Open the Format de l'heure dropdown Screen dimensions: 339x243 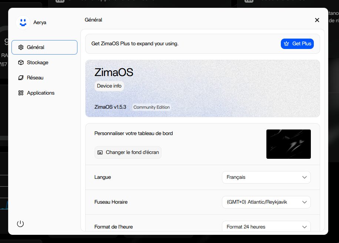pyautogui.click(x=266, y=227)
